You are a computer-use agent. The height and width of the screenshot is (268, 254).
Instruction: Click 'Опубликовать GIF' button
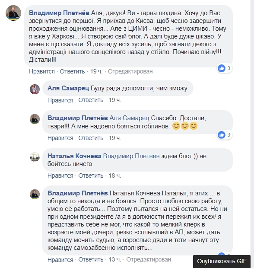222,262
